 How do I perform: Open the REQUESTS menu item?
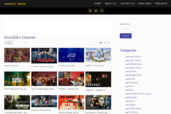161,3
